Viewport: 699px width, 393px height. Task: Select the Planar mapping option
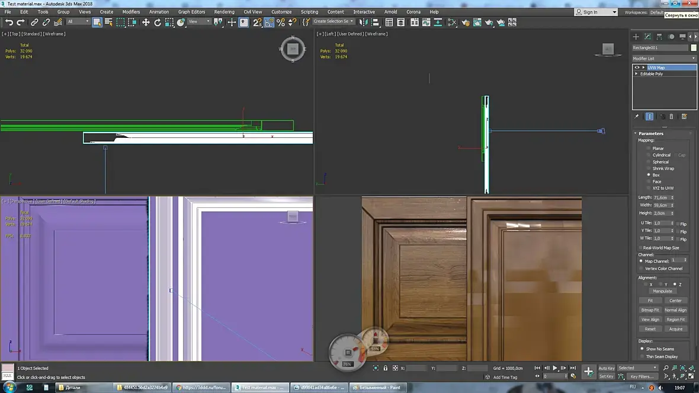pyautogui.click(x=649, y=149)
